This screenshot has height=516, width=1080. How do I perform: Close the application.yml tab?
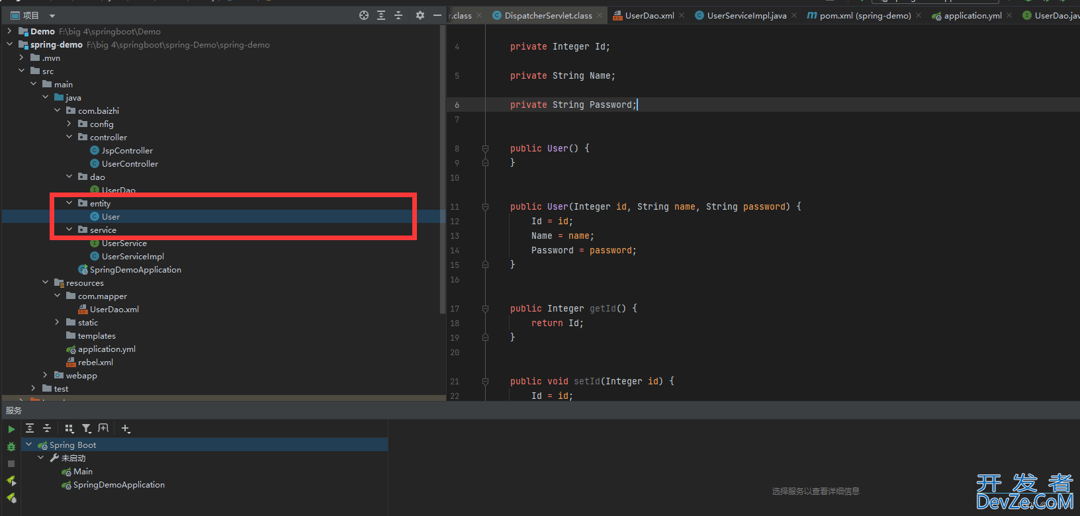click(x=1009, y=15)
